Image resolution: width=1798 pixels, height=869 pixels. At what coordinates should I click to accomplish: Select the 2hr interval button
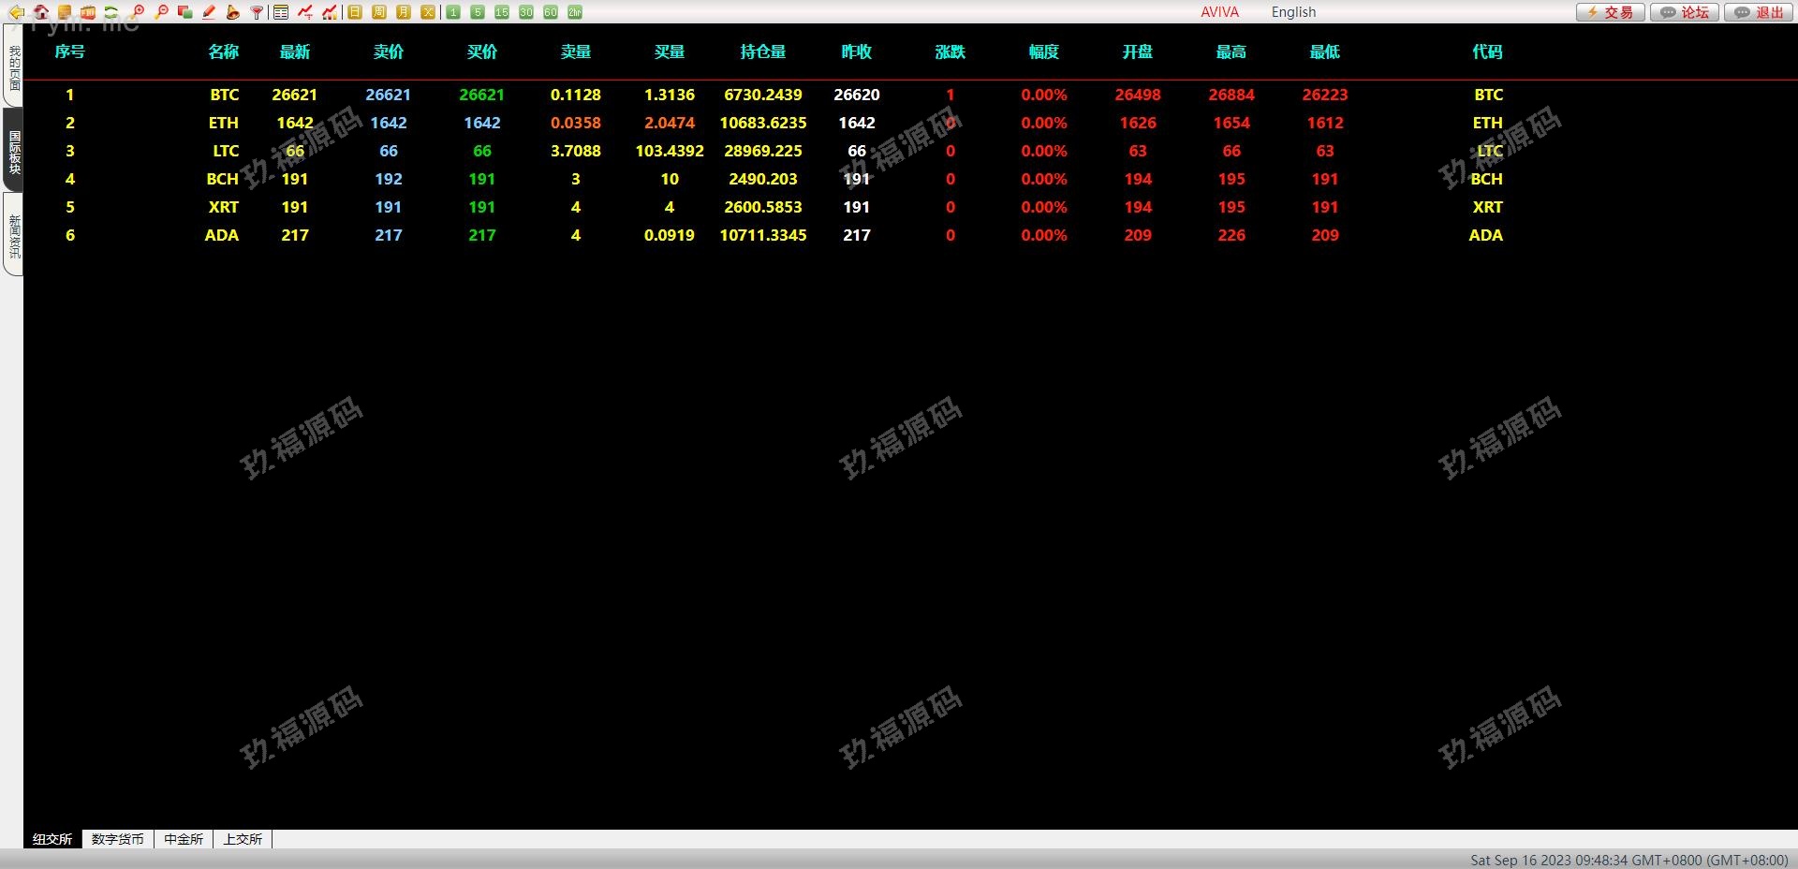pos(575,12)
